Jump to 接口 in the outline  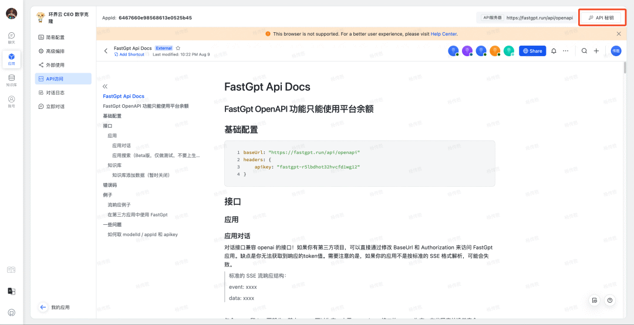tap(107, 126)
